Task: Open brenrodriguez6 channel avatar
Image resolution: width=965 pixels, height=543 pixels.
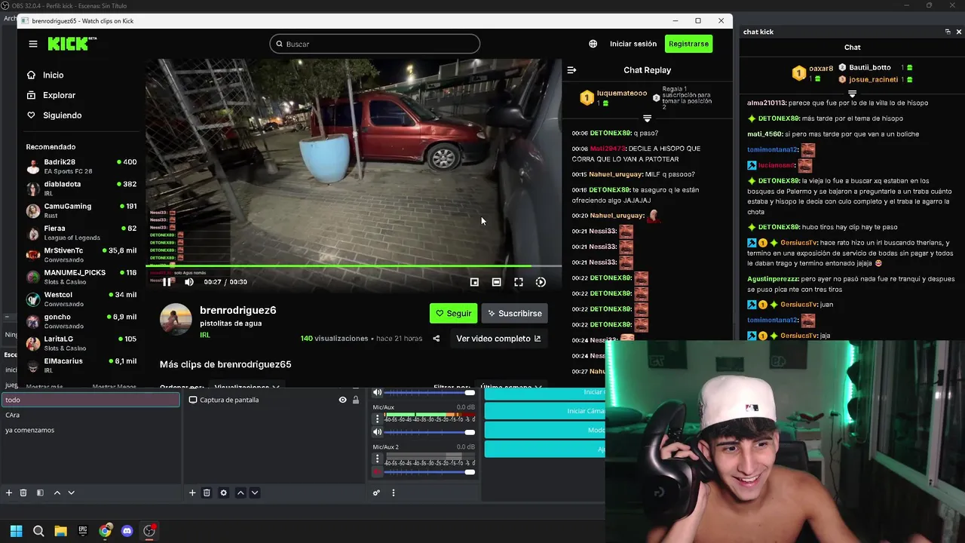Action: point(176,320)
